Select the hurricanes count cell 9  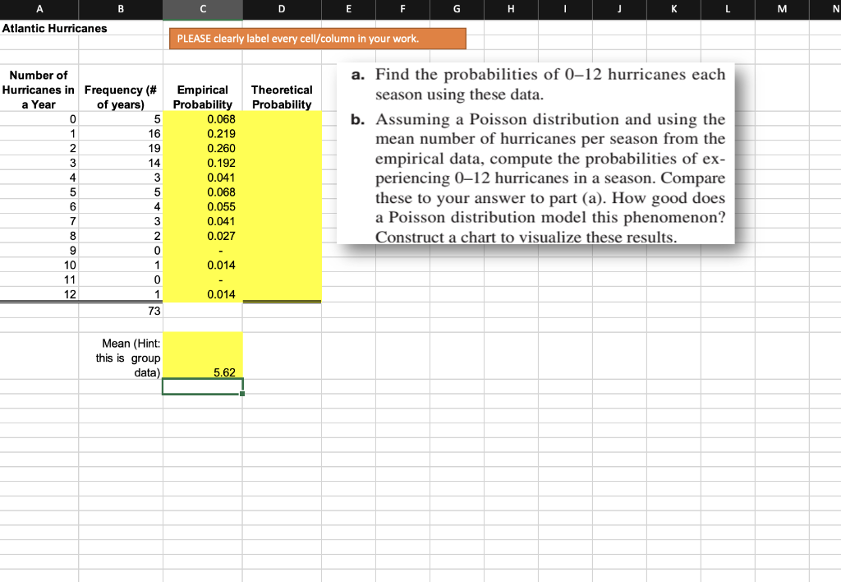[x=39, y=250]
